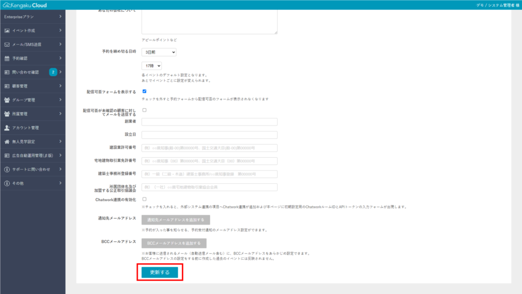
Task: Expand the メール/SMS送信 chevron
Action: pyautogui.click(x=60, y=44)
